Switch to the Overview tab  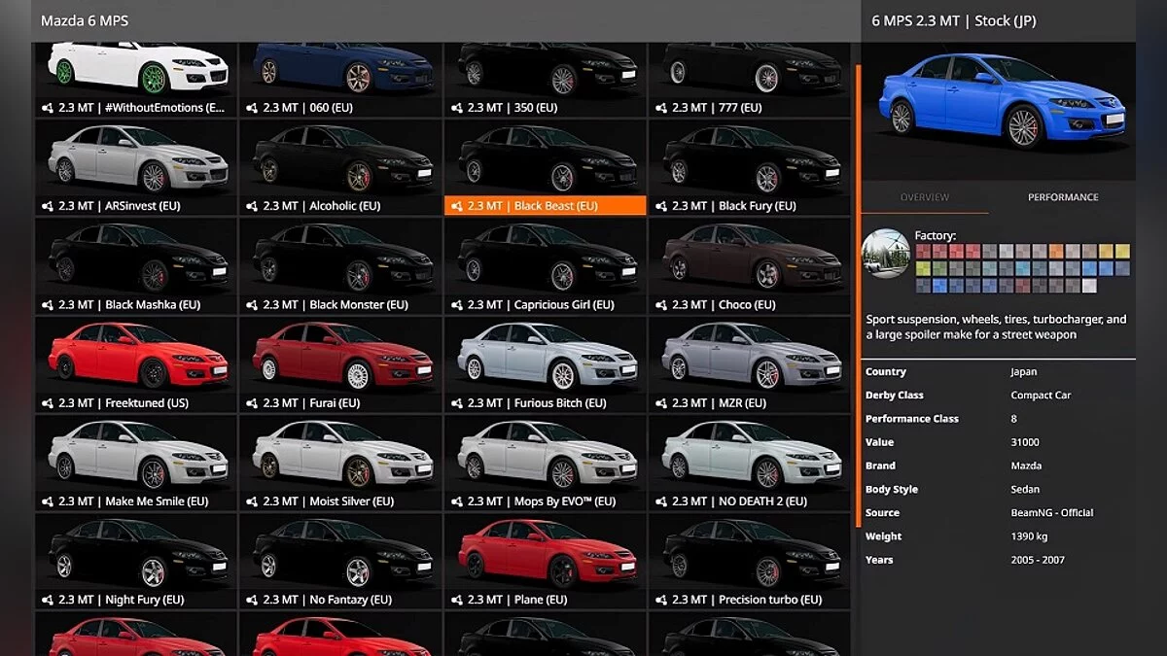pyautogui.click(x=924, y=197)
